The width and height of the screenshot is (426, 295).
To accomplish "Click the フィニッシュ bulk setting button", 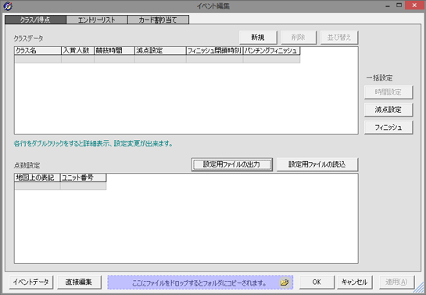I will coord(388,128).
